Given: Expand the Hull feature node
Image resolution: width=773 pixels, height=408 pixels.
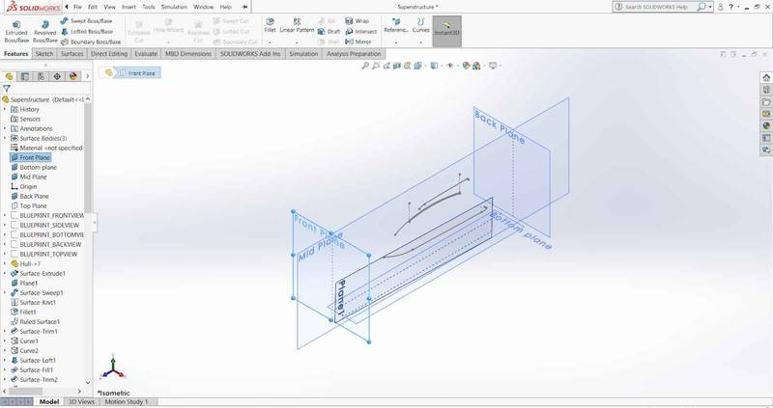Looking at the screenshot, I should 5,263.
